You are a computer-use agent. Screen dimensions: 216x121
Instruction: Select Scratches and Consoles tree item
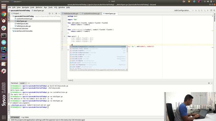[x=23, y=31]
